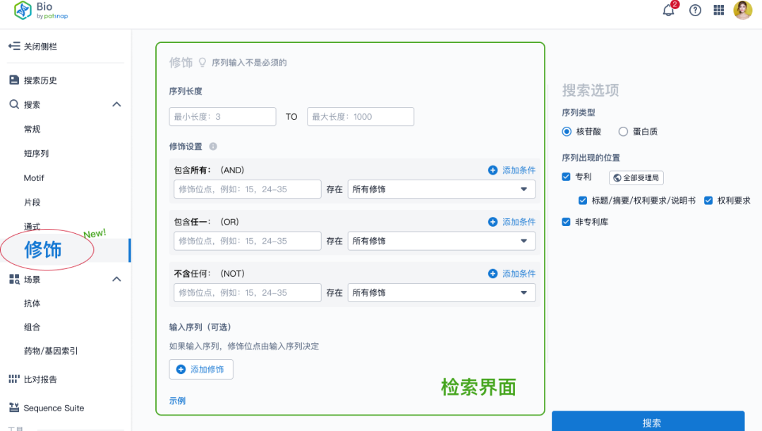Select Motif search type
Viewport: 762px width, 431px height.
[34, 178]
